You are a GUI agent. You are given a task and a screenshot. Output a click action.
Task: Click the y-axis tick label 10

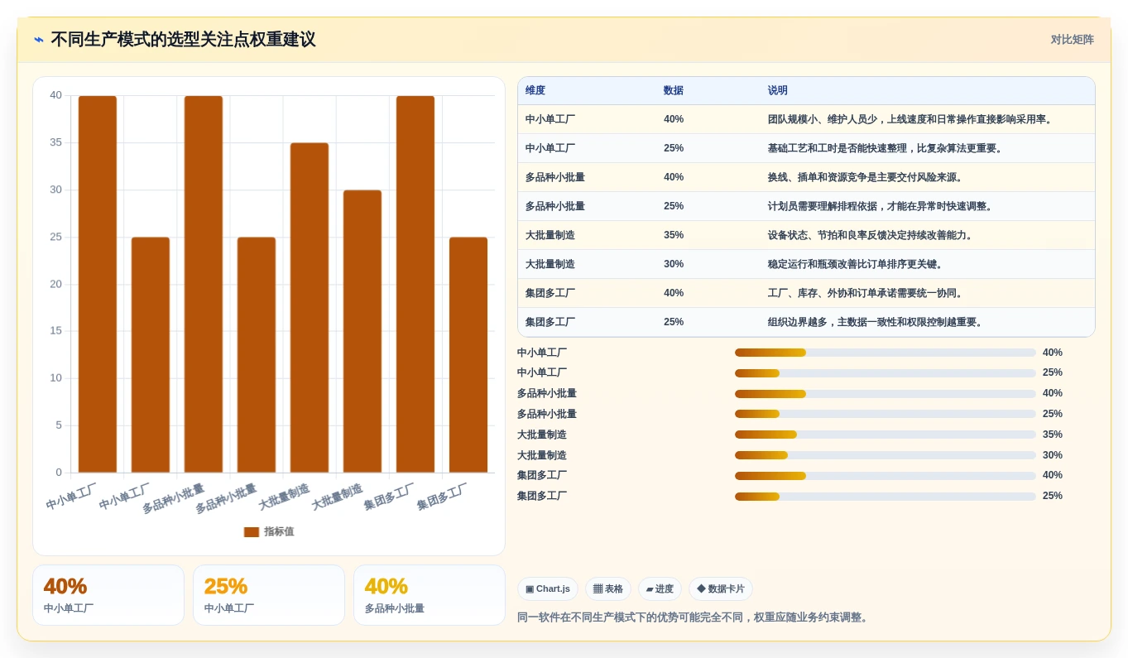click(x=56, y=378)
